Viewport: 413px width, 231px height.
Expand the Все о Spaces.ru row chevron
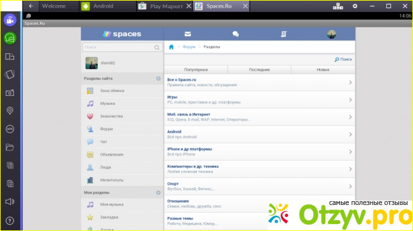350,82
